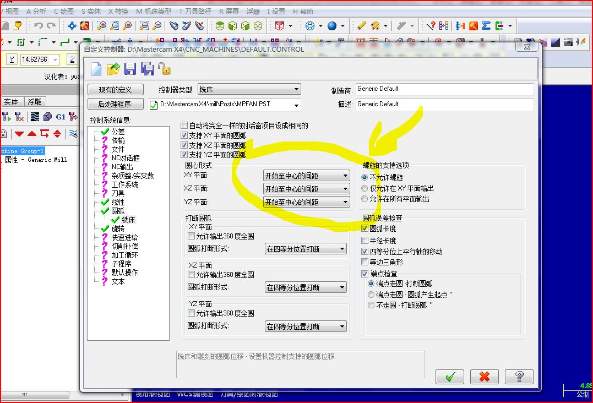
Task: Save control definition with floppy icon
Action: coord(130,69)
